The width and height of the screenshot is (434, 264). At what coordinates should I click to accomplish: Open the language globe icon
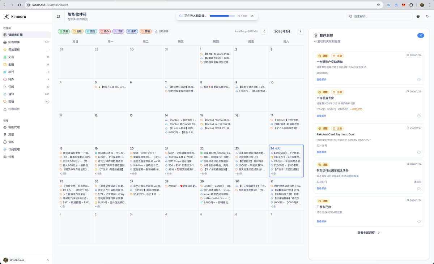pyautogui.click(x=418, y=16)
